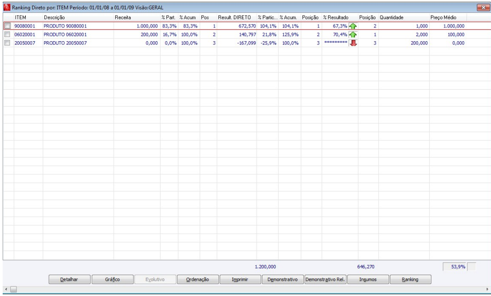Click the 125,9% accumulated cell
This screenshot has height=296, width=491.
pyautogui.click(x=290, y=34)
